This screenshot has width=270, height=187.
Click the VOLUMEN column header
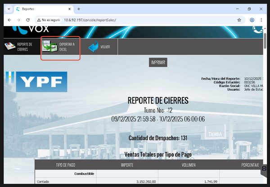pyautogui.click(x=189, y=165)
